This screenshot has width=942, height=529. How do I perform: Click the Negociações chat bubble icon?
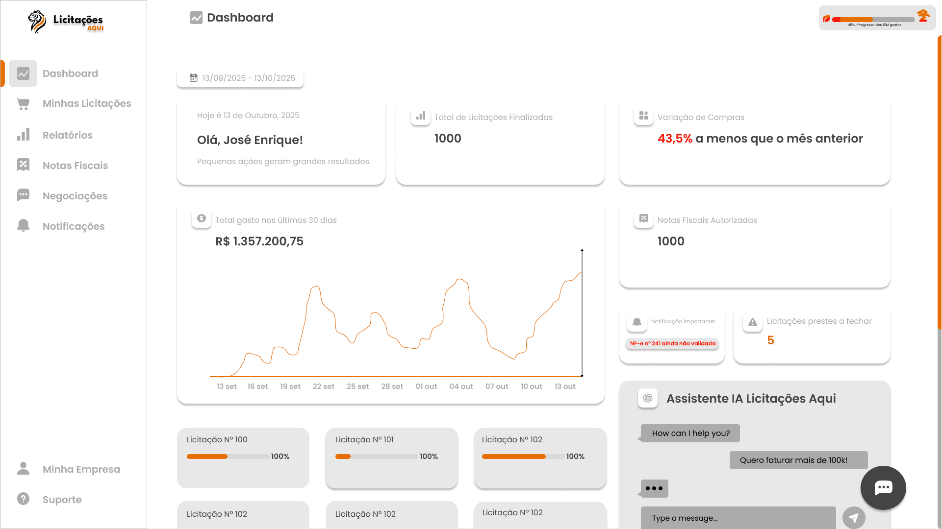click(23, 195)
